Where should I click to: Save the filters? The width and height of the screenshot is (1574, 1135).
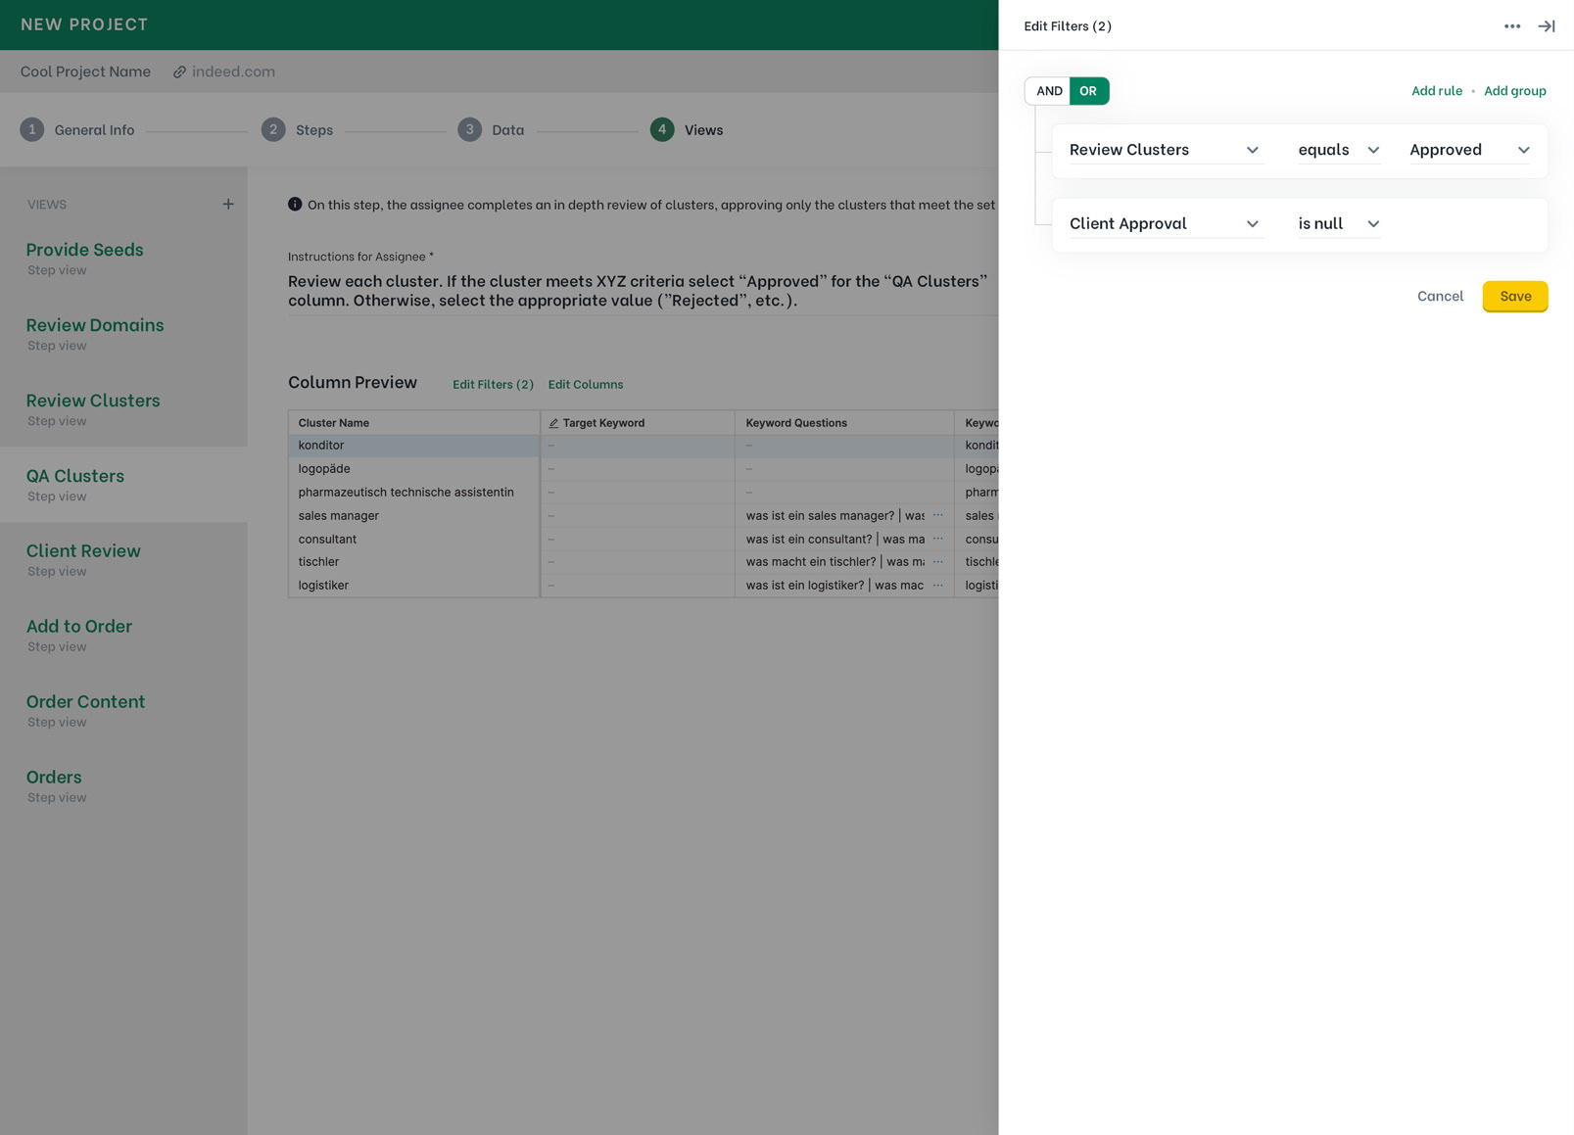1514,296
